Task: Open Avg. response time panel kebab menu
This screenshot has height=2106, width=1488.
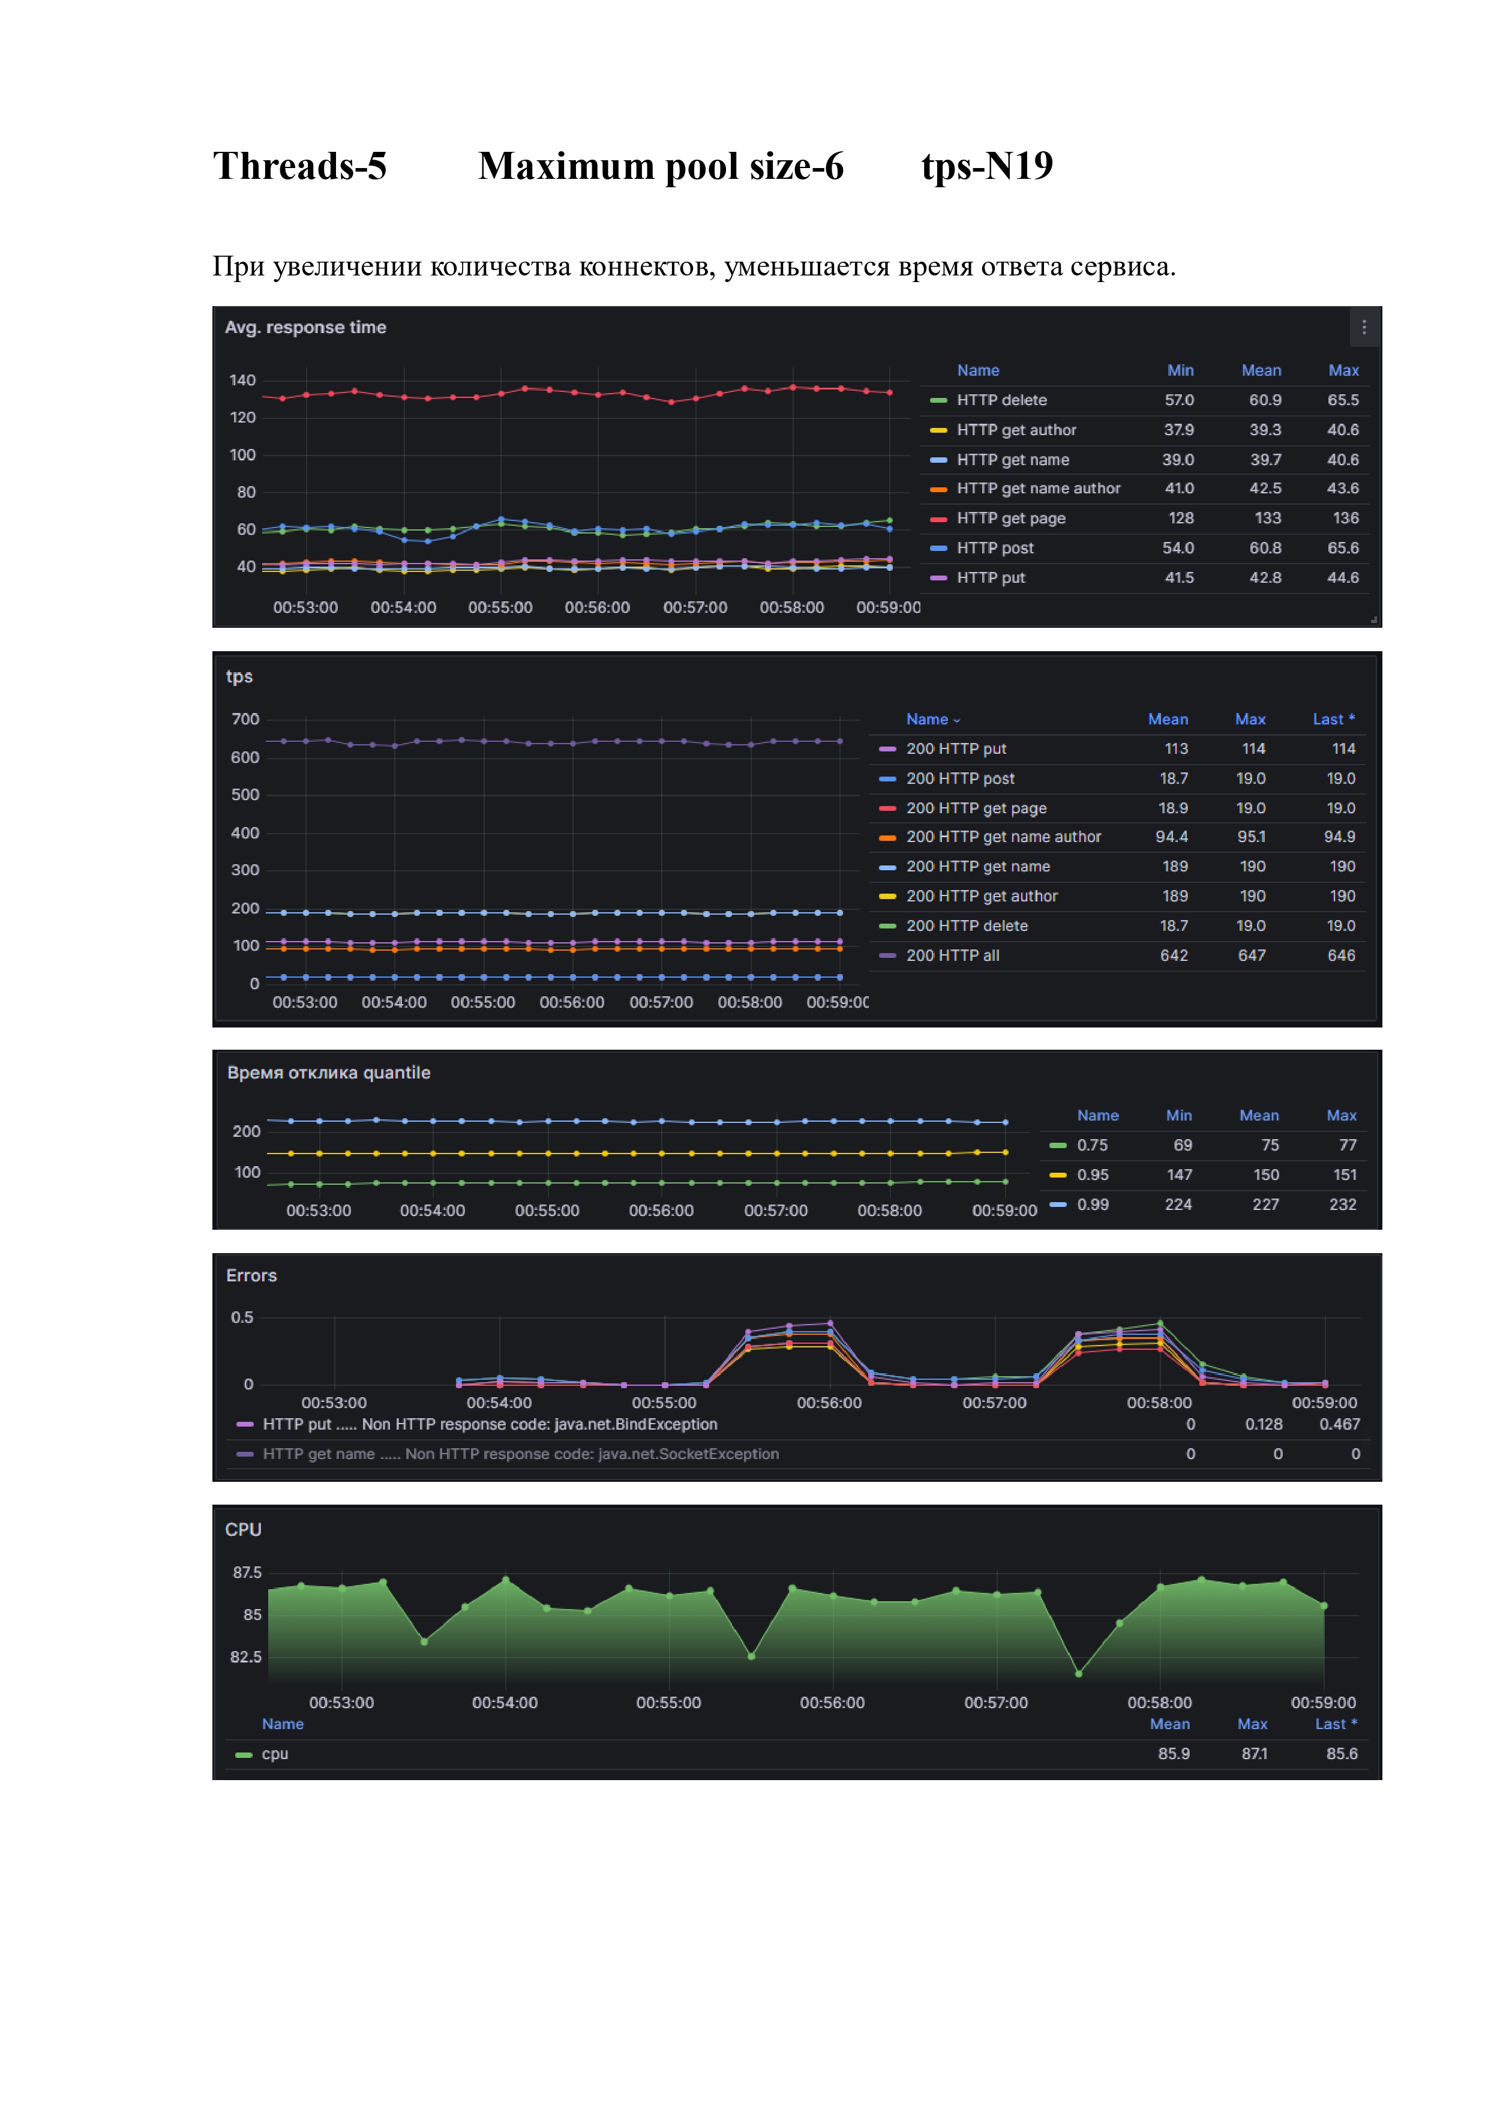Action: pyautogui.click(x=1363, y=328)
